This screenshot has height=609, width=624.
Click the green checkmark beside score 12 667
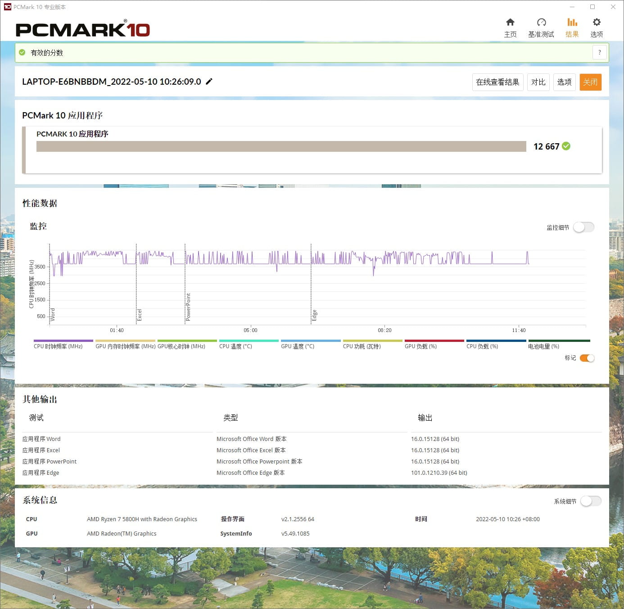point(566,146)
